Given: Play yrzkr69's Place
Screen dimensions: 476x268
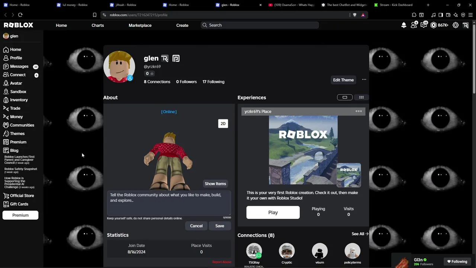Looking at the screenshot, I should (273, 213).
